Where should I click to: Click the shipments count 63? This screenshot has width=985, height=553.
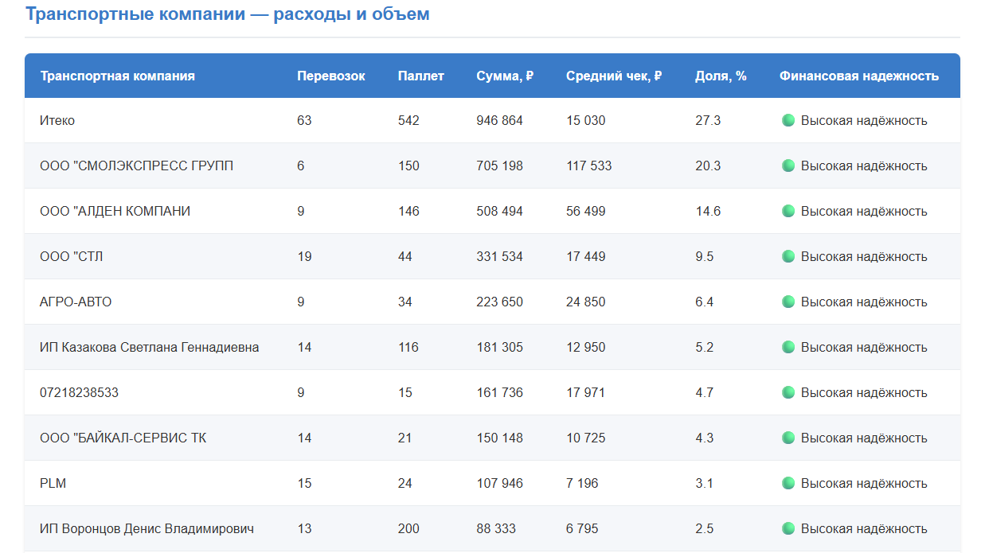[304, 120]
